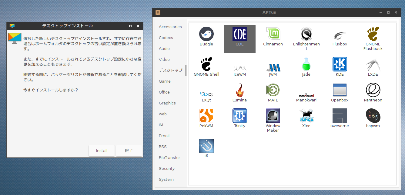
Task: Click the APTus title bar app icon
Action: [158, 12]
